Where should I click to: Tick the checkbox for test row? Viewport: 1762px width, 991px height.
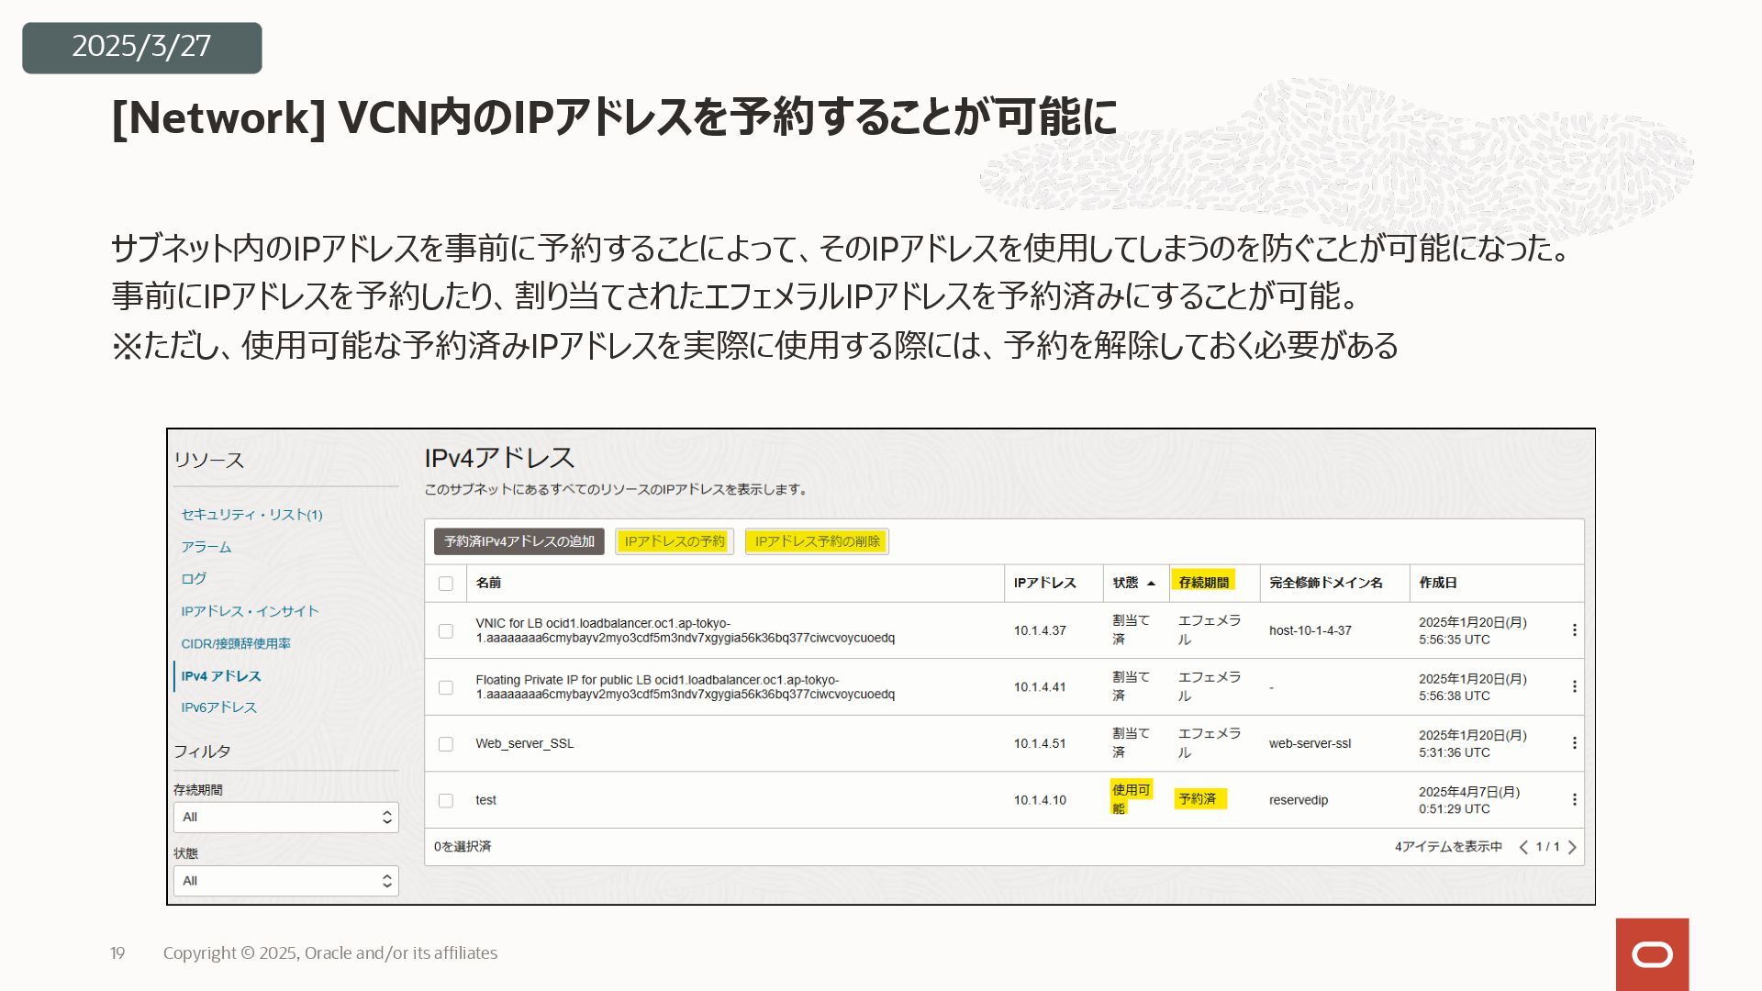pos(446,801)
